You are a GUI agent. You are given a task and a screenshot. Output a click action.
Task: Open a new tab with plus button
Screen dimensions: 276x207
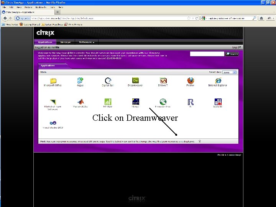pyautogui.click(x=58, y=12)
